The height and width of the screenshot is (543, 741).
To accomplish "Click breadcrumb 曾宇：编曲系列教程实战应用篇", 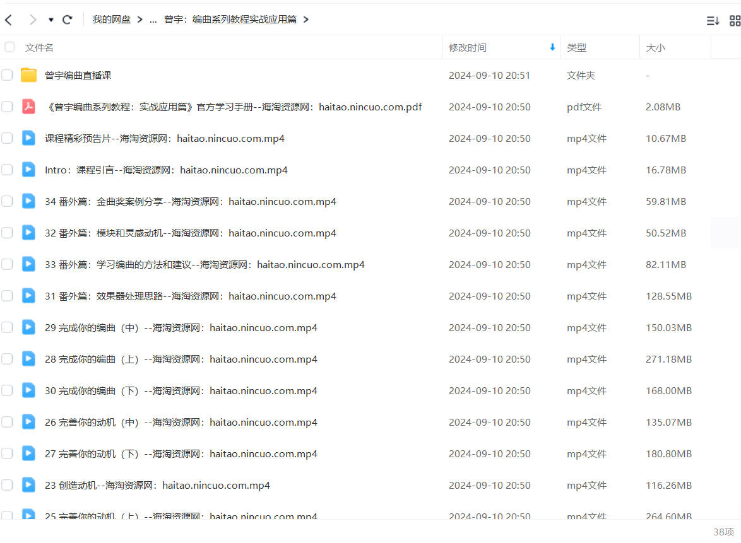I will (230, 20).
